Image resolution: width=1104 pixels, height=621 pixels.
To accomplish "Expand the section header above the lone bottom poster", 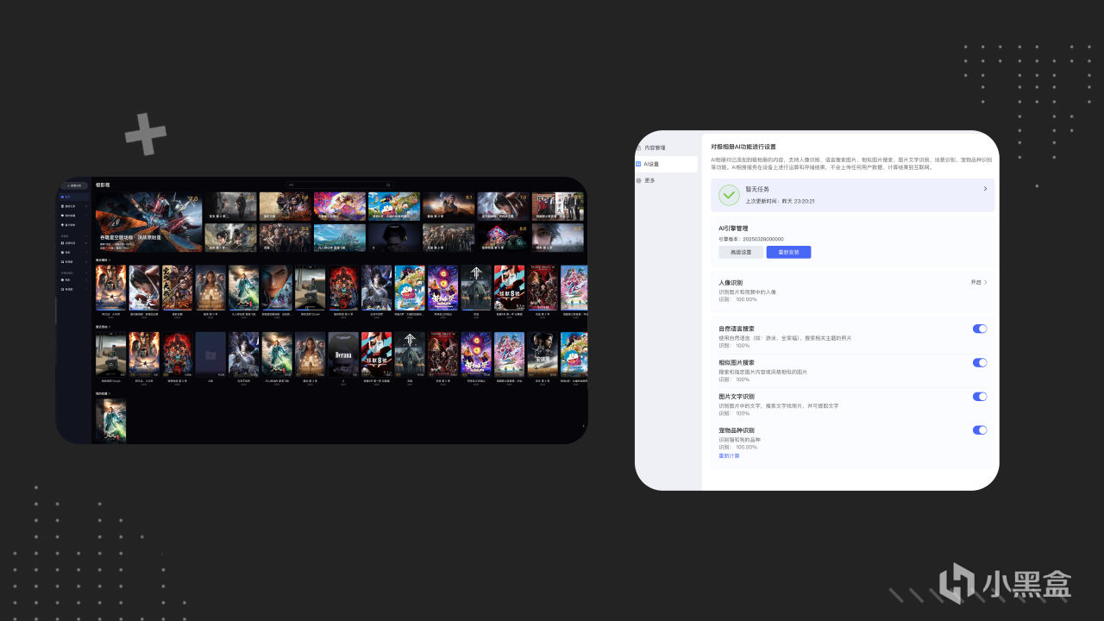I will [103, 393].
